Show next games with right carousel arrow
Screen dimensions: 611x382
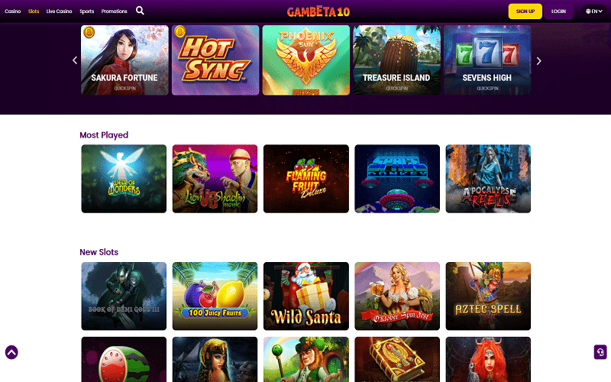(x=538, y=61)
